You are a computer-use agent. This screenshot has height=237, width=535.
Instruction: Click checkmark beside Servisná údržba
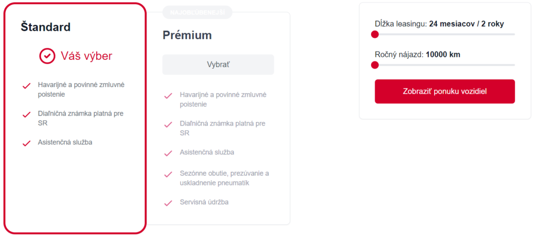tap(168, 203)
